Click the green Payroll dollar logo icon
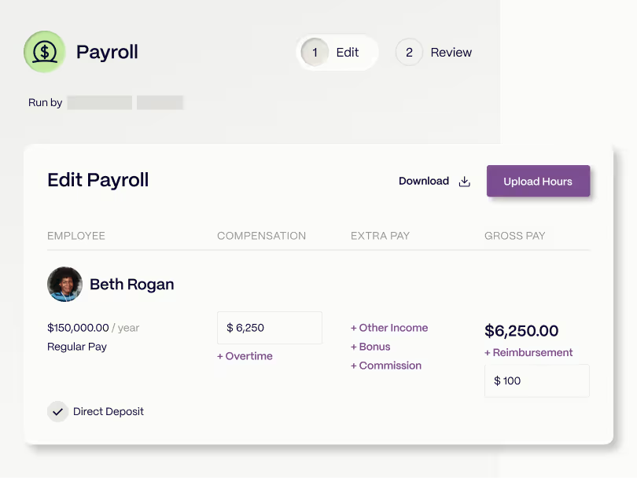The image size is (637, 478). (x=45, y=52)
